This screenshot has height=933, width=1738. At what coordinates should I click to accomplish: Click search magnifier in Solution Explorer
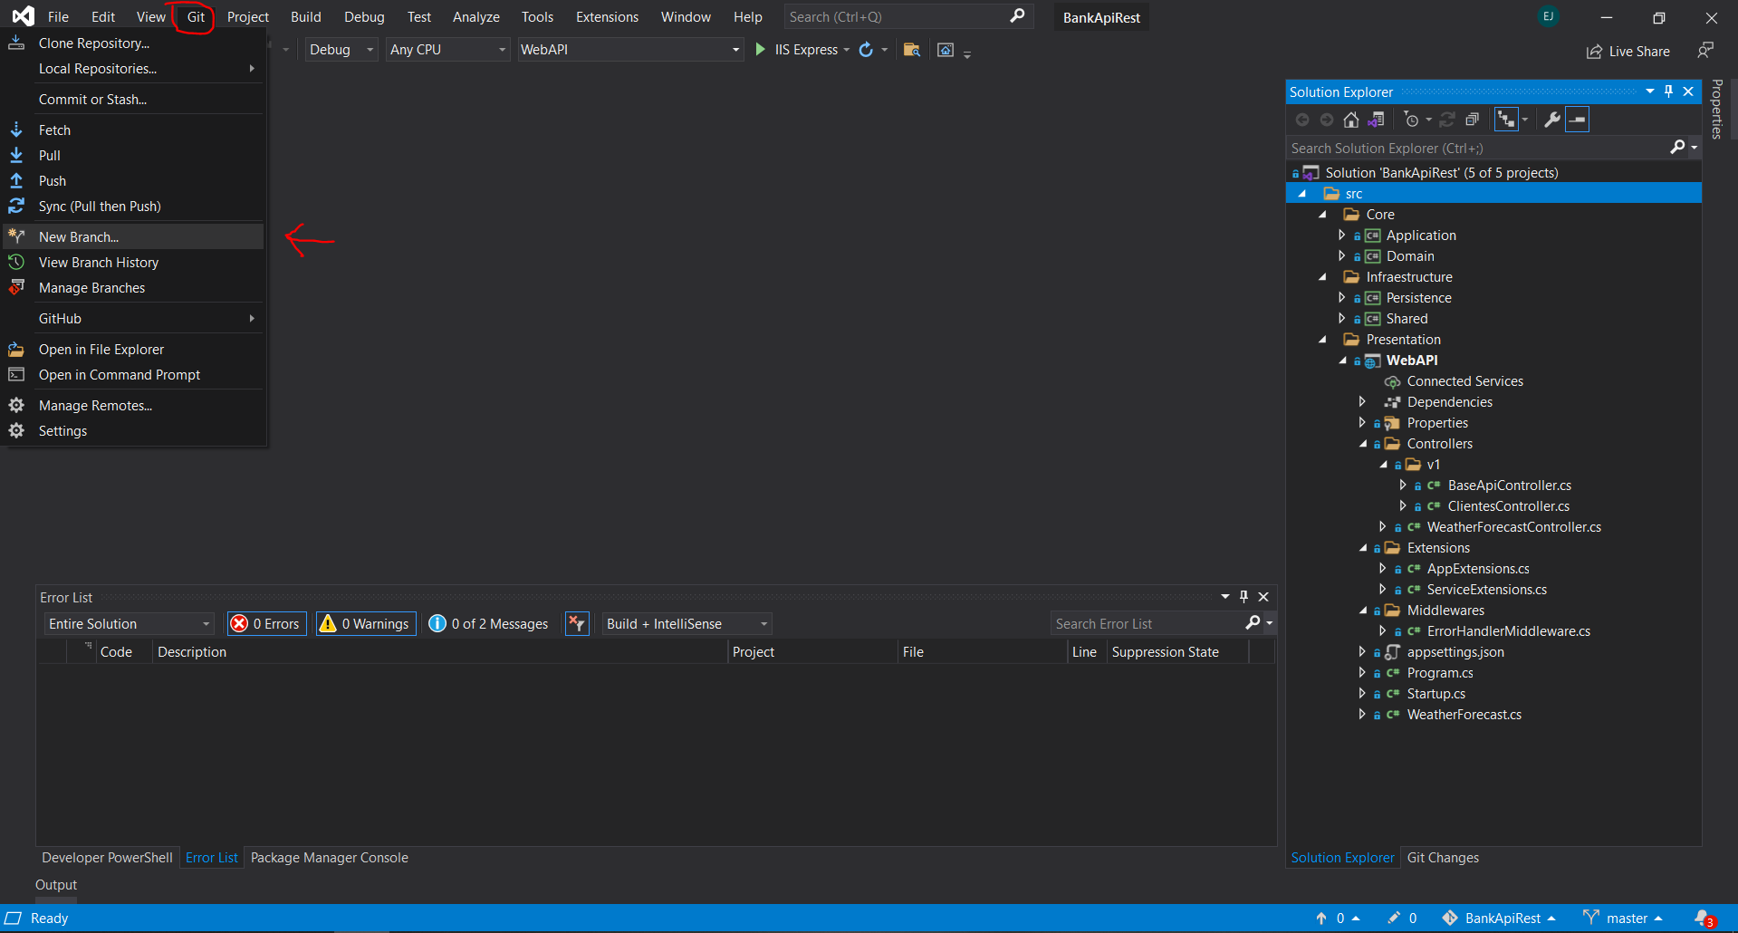pos(1677,148)
